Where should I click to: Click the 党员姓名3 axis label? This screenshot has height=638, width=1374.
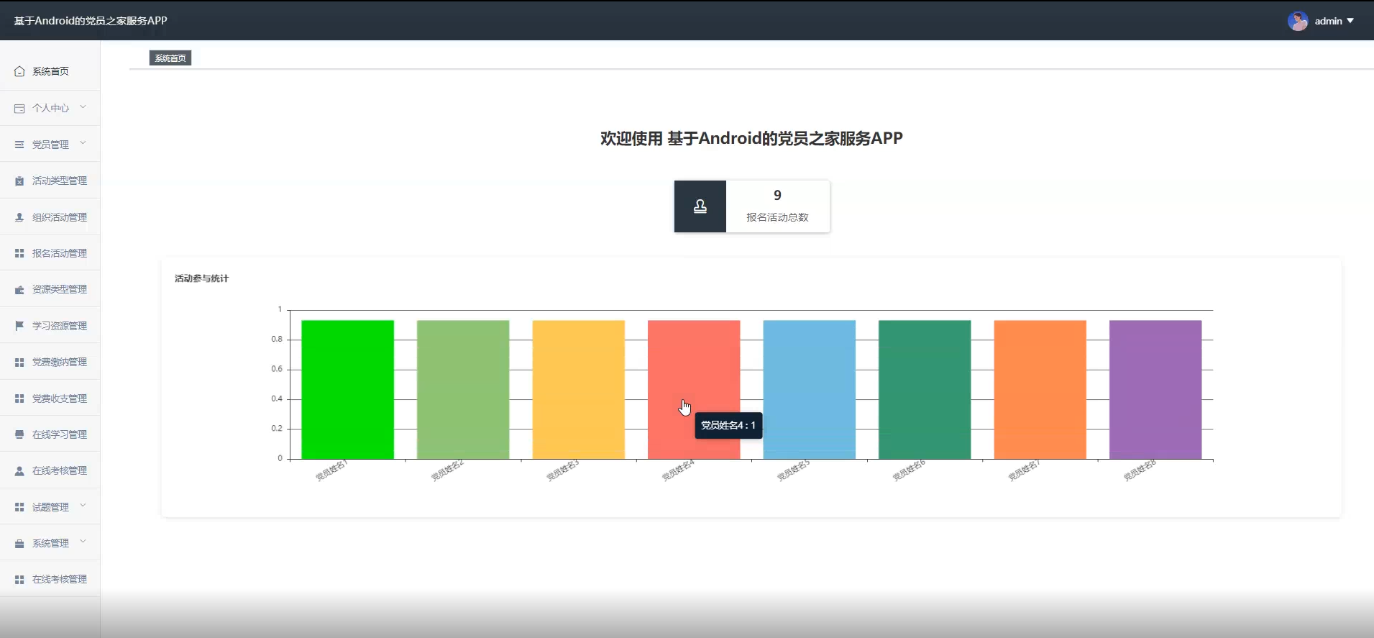pyautogui.click(x=562, y=470)
